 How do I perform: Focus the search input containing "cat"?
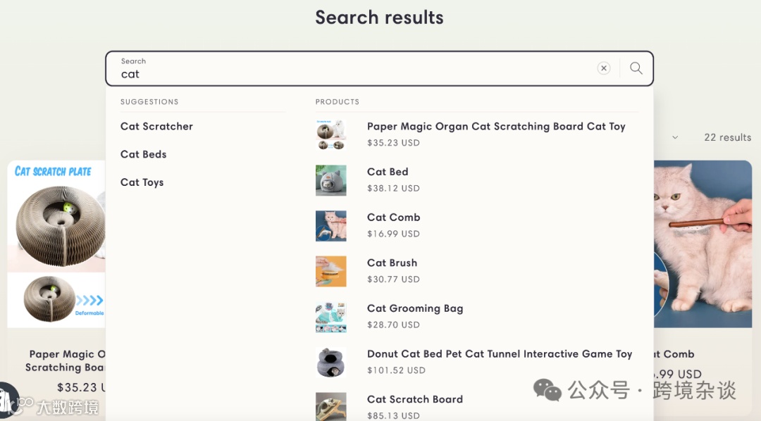pyautogui.click(x=352, y=74)
